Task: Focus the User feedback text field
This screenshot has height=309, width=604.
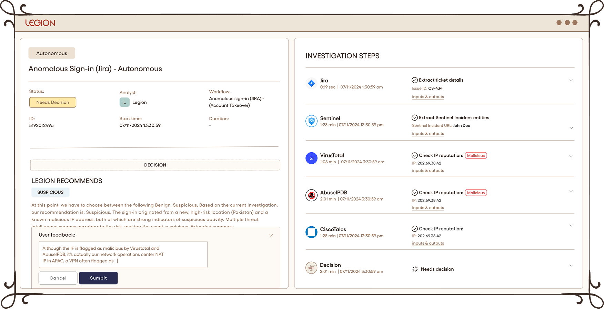Action: click(x=123, y=255)
